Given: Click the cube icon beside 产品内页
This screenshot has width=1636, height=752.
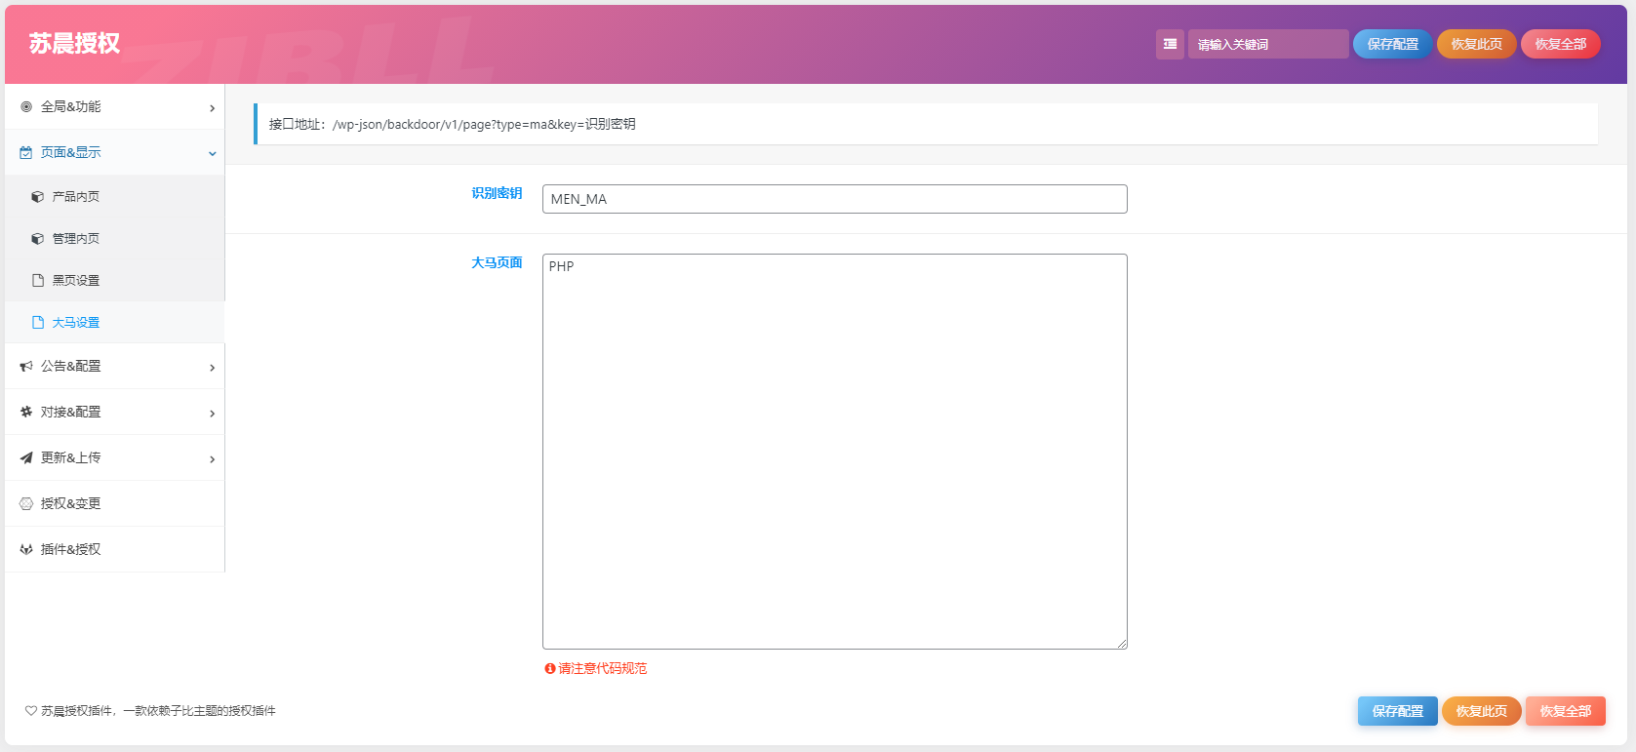Looking at the screenshot, I should (38, 197).
